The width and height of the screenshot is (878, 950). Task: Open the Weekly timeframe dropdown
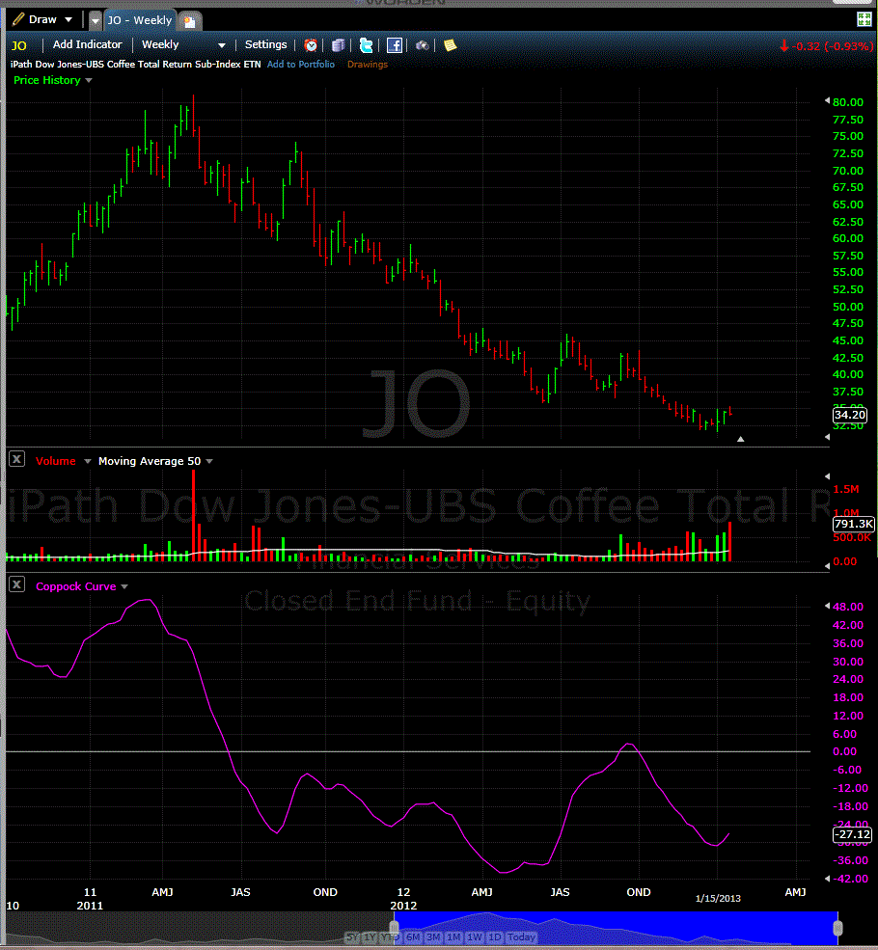[222, 45]
